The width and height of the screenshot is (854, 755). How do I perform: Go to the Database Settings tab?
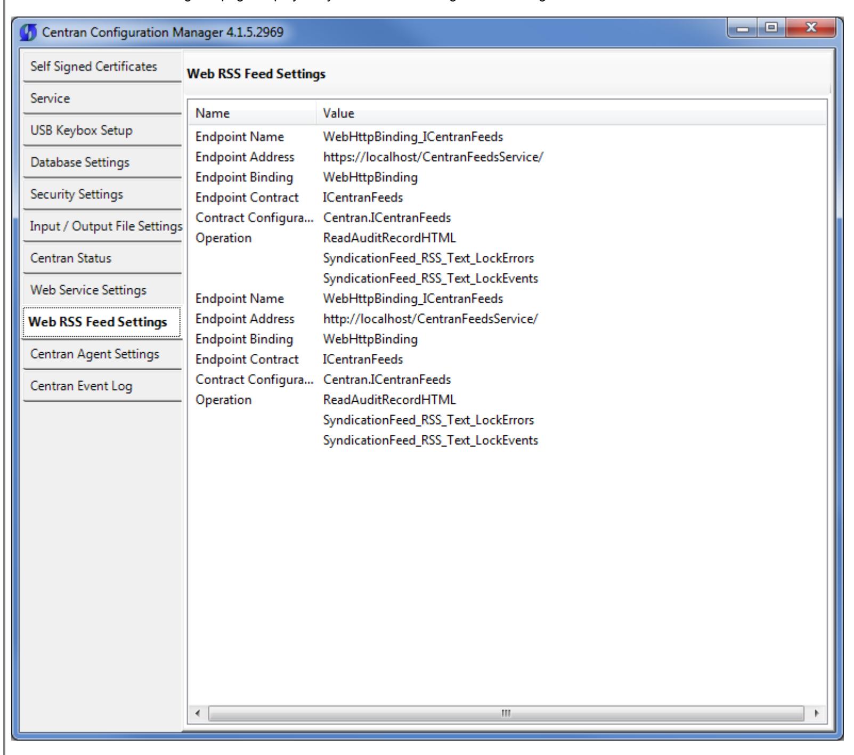(x=102, y=163)
